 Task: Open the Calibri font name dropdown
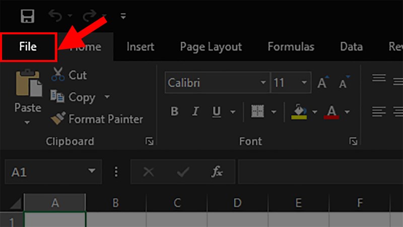263,83
